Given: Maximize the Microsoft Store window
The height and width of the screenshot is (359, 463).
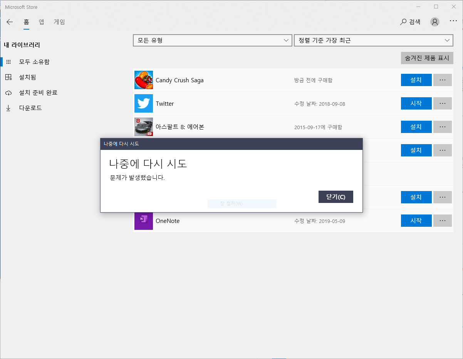Looking at the screenshot, I should [x=436, y=7].
